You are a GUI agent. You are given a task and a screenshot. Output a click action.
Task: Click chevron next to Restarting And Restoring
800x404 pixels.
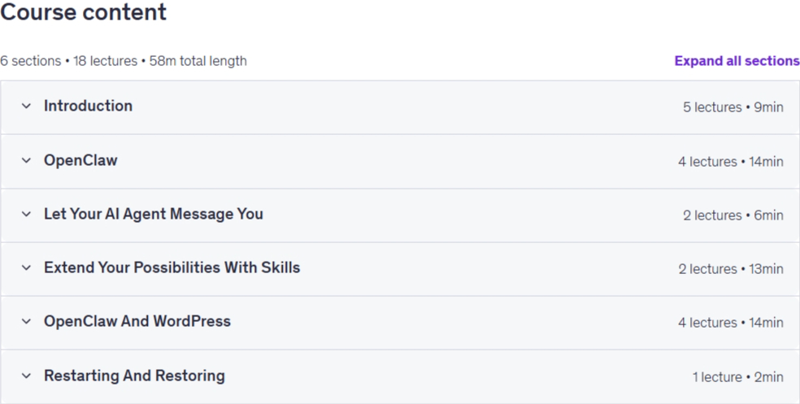26,376
